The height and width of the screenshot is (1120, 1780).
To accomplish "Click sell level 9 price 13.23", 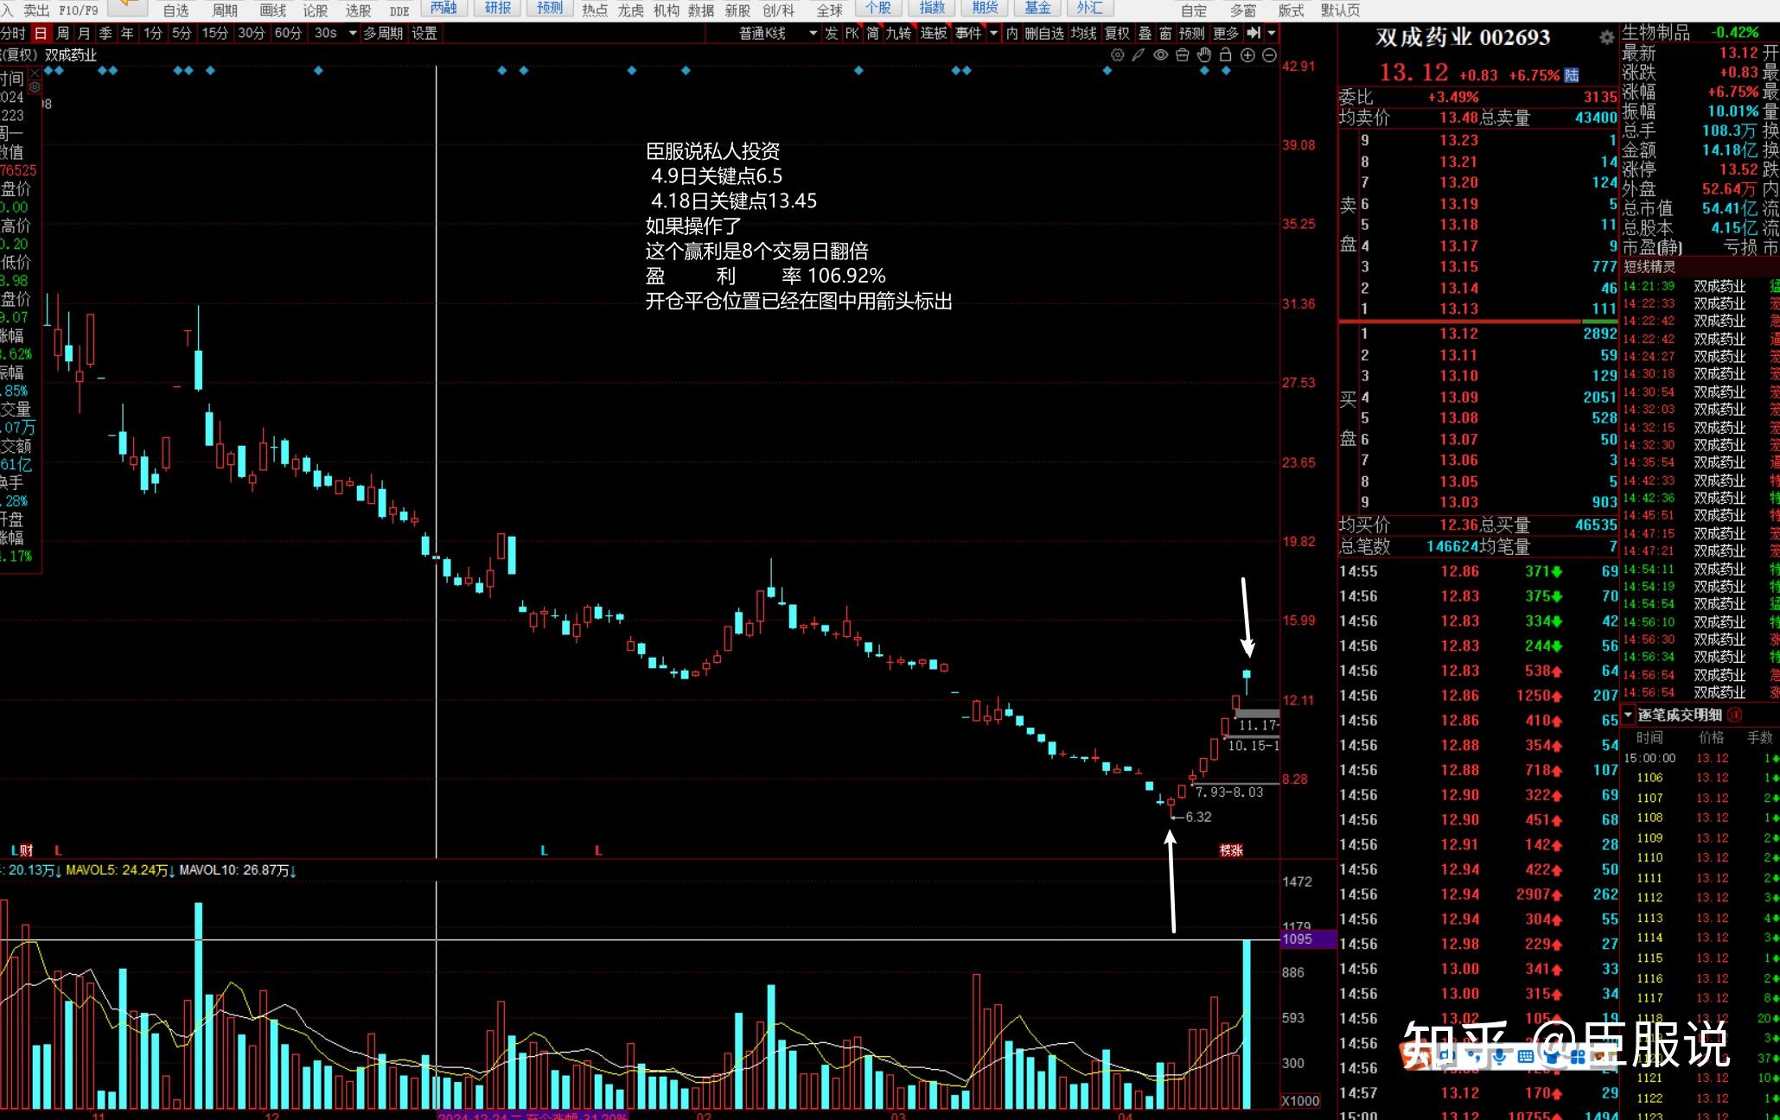I will click(1458, 140).
